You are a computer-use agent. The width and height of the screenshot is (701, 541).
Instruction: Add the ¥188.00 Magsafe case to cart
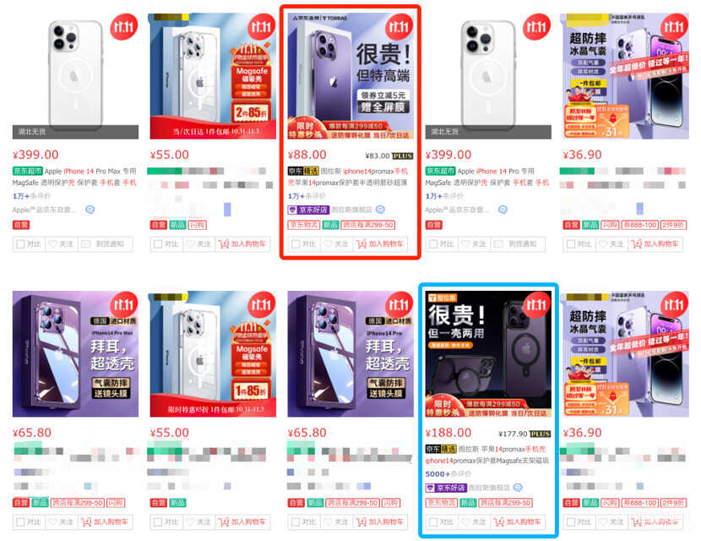tap(518, 522)
